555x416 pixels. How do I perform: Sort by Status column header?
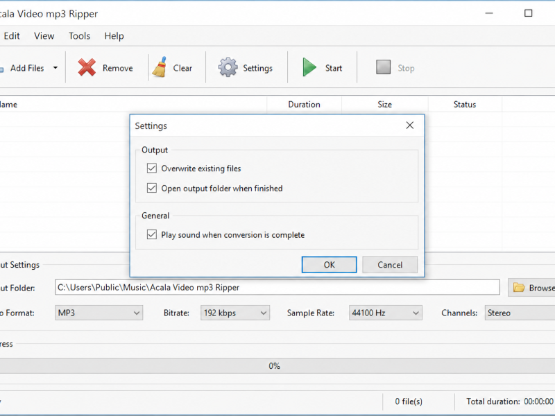click(x=465, y=105)
